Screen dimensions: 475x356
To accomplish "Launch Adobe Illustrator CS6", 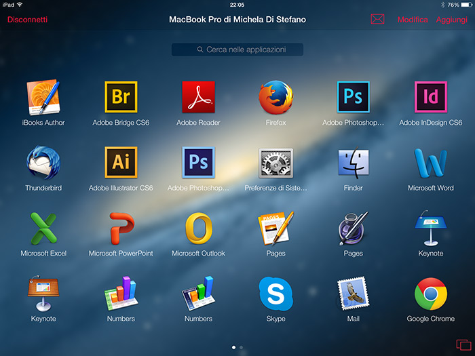I will pos(121,162).
